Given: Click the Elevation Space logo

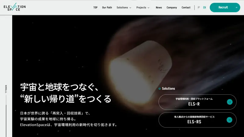Looking at the screenshot, I should click(15, 7).
